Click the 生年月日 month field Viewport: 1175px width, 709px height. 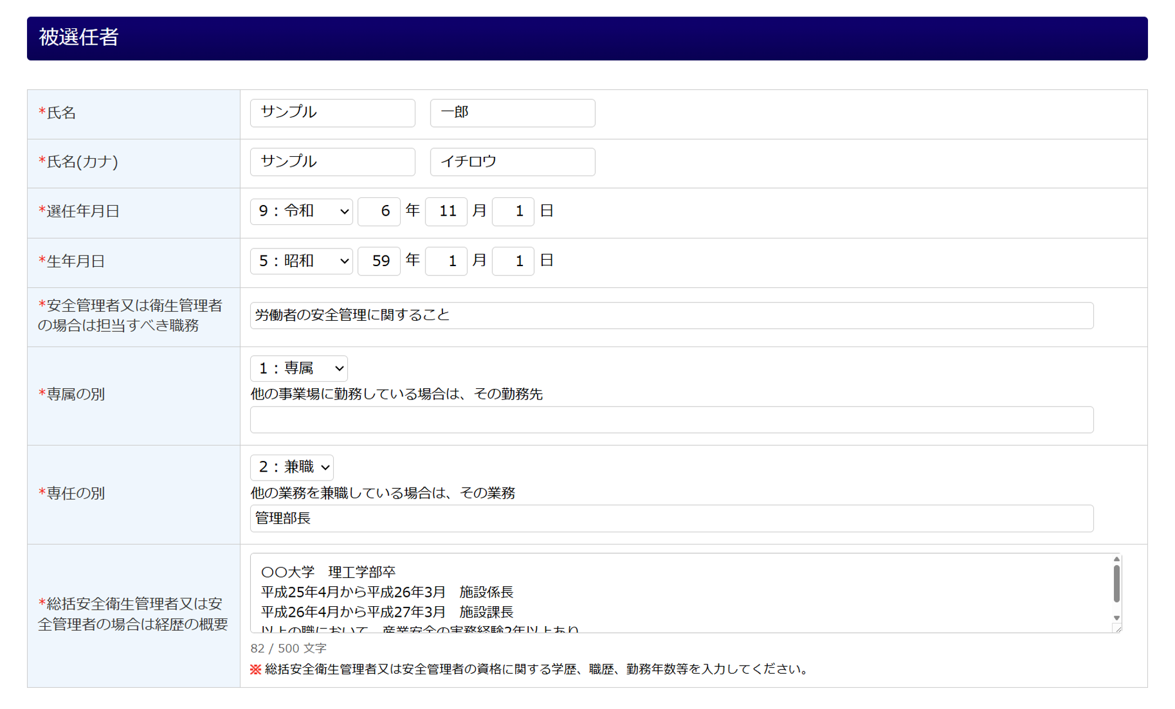[446, 261]
